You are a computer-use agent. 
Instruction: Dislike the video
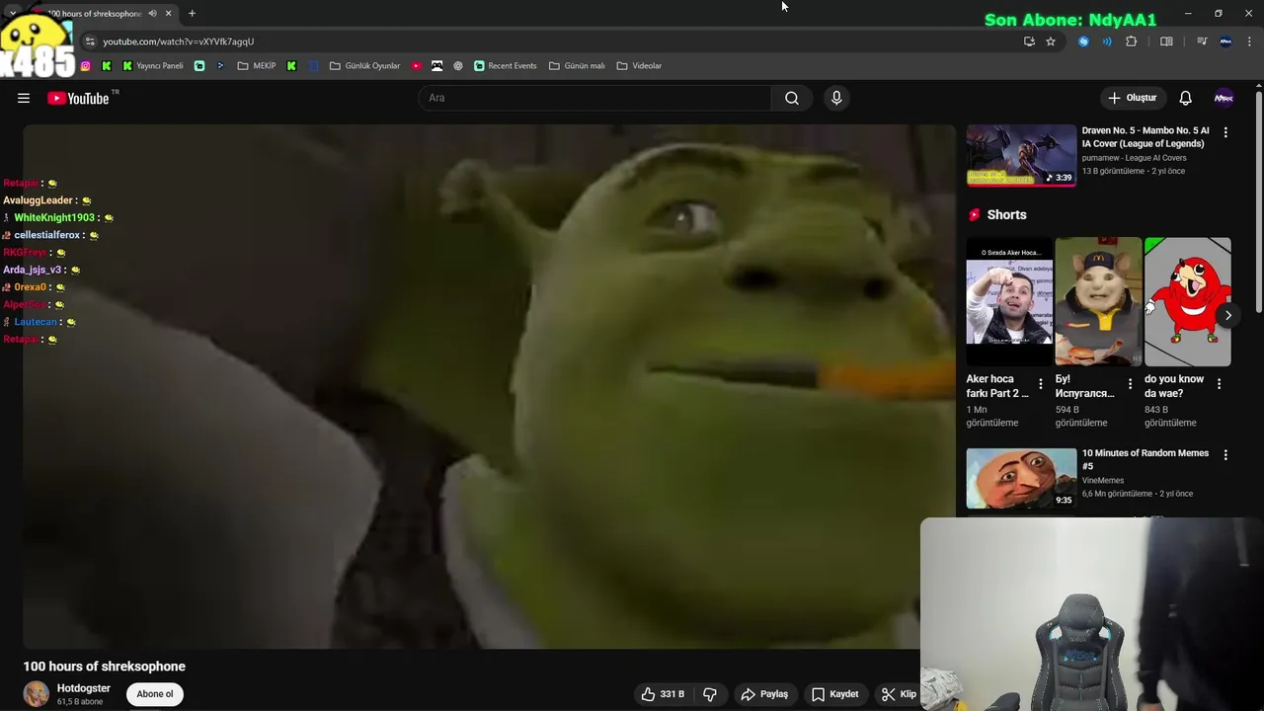tap(710, 694)
